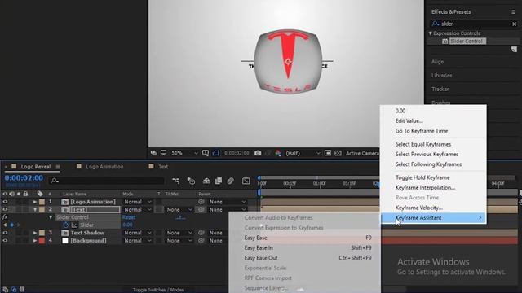Click parent pick whip for Background layer
Screen dimensions: 522x293
click(201, 241)
